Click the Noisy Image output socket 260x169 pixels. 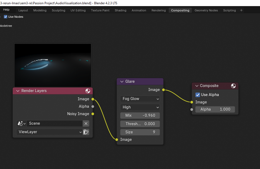click(93, 114)
